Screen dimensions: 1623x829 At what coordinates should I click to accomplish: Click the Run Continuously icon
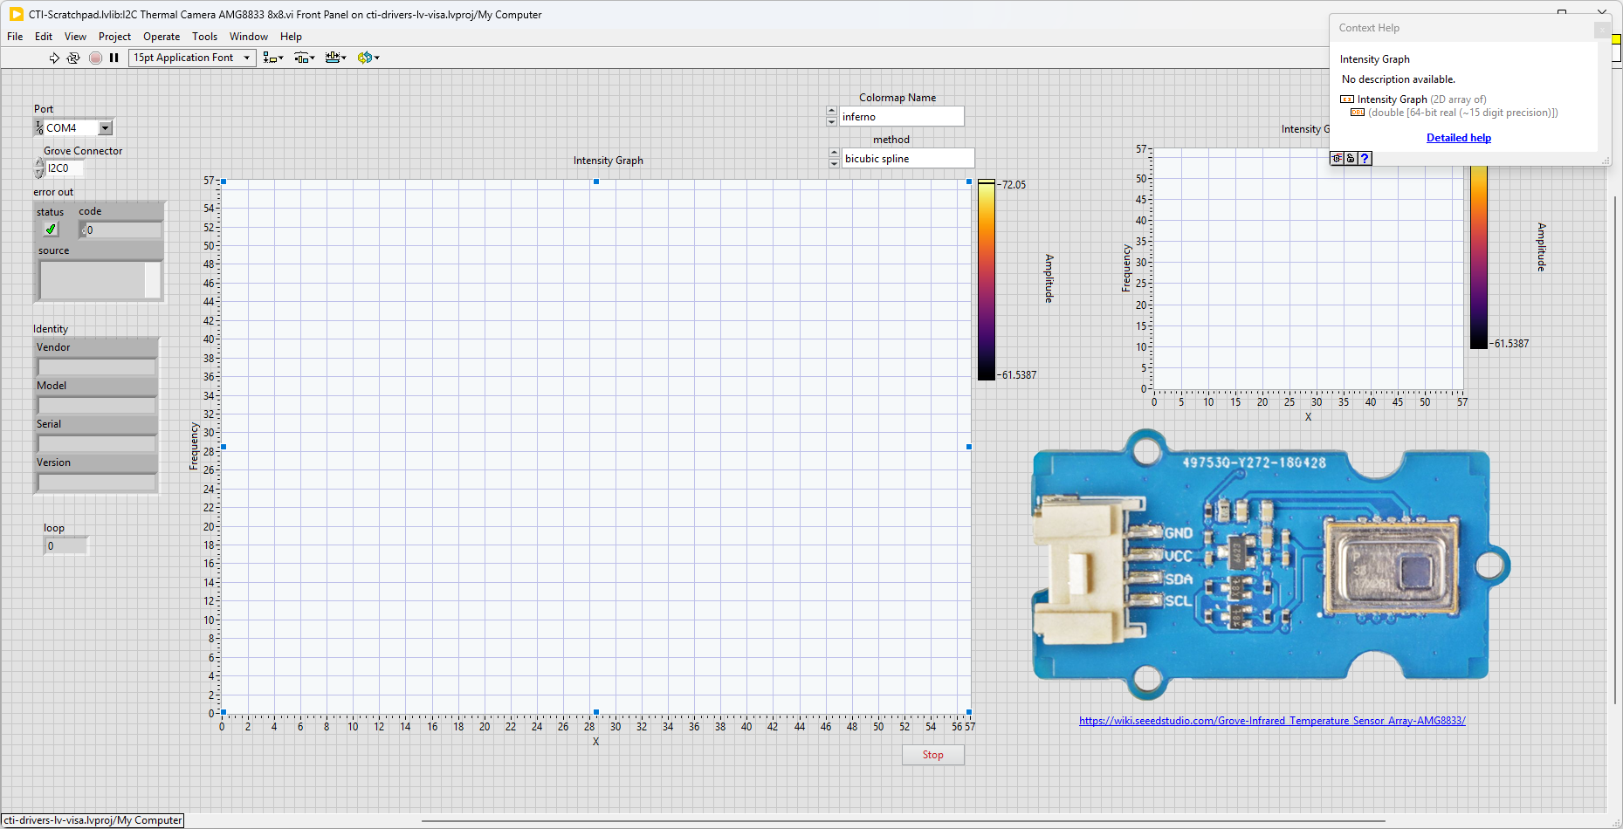(73, 58)
